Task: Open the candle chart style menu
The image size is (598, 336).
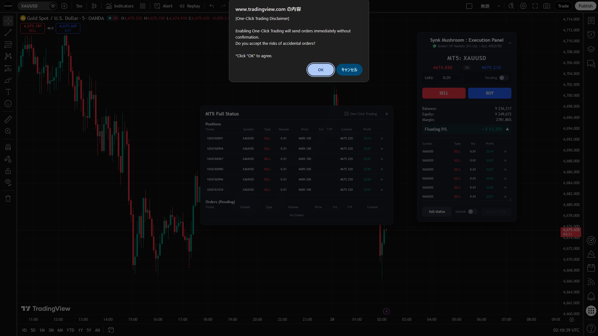Action: pyautogui.click(x=94, y=6)
